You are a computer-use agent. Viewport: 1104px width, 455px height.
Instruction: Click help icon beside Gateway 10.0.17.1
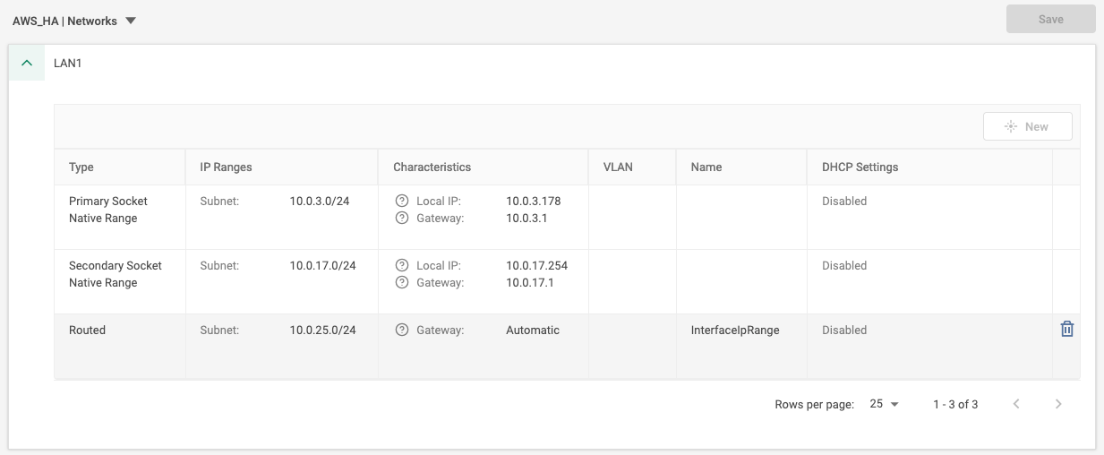[x=402, y=283]
